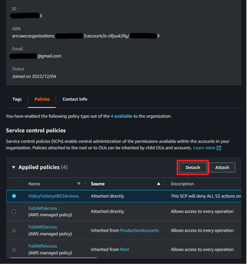Switch to the Contact info tab

[x=75, y=99]
